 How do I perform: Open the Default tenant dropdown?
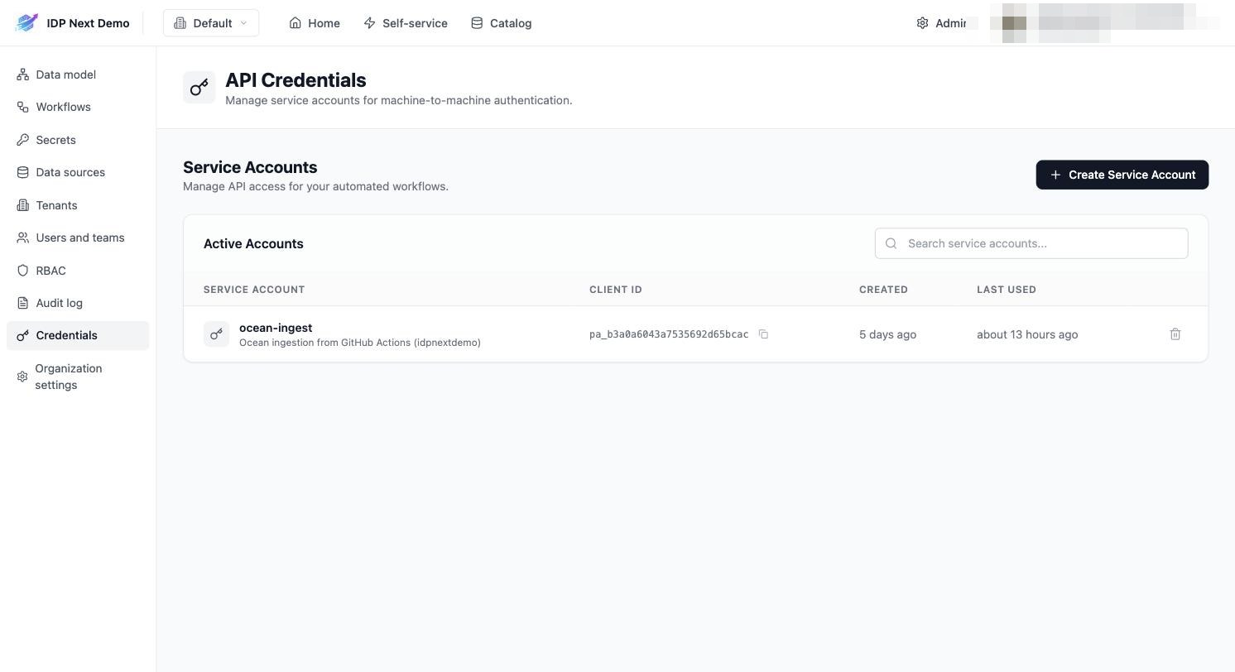pyautogui.click(x=211, y=23)
